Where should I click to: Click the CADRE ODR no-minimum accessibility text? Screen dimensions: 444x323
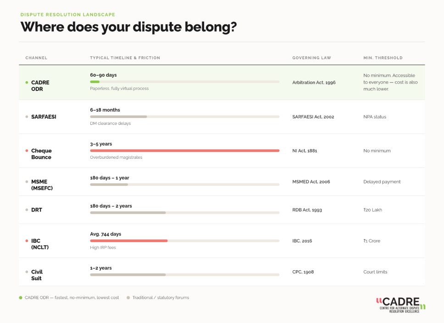390,82
